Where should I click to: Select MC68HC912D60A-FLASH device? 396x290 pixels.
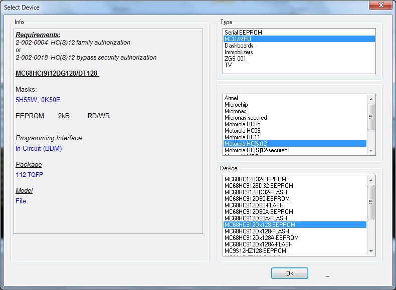click(256, 218)
